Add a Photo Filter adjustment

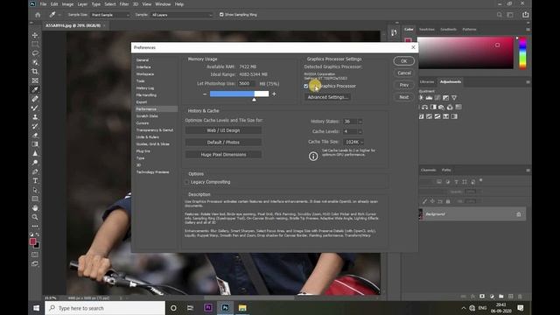pyautogui.click(x=441, y=107)
